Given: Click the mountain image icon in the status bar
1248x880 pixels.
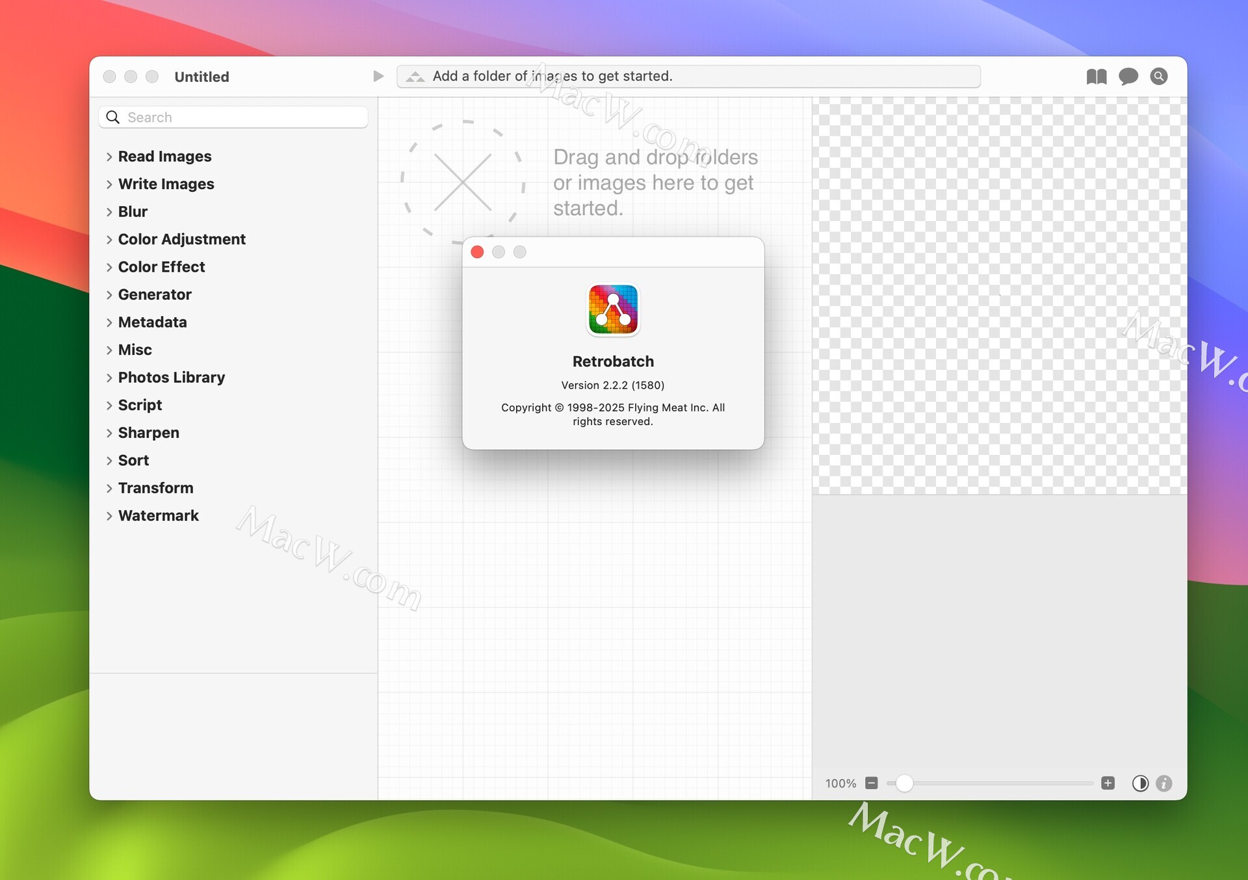Looking at the screenshot, I should tap(415, 77).
